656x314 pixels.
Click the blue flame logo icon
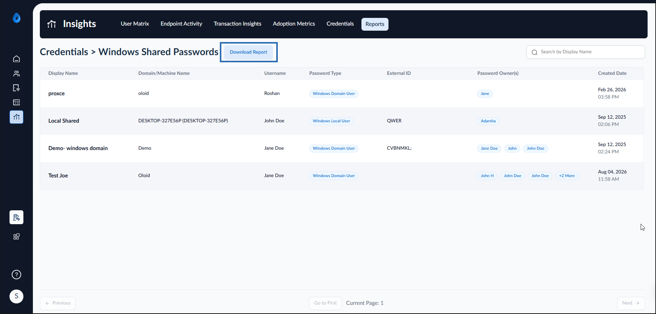pyautogui.click(x=16, y=18)
